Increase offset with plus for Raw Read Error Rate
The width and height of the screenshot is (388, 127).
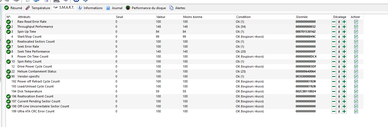point(344,22)
